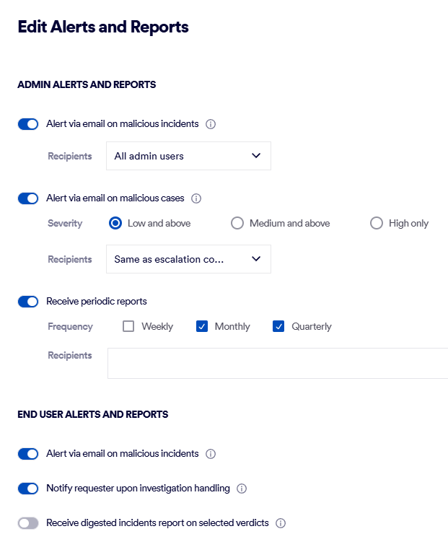
Task: Open the All admin users recipients dropdown
Action: (188, 156)
